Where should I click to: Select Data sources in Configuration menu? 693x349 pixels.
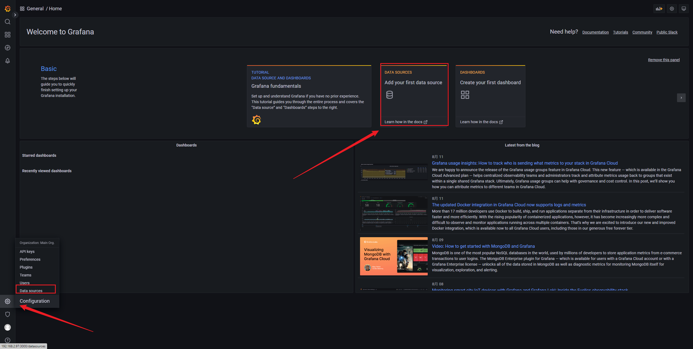[31, 291]
